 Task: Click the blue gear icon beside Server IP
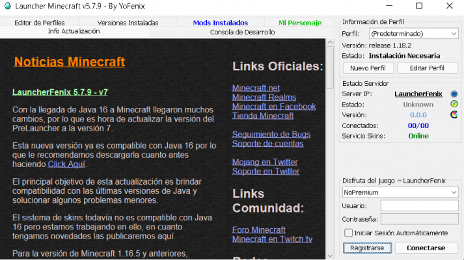point(454,94)
